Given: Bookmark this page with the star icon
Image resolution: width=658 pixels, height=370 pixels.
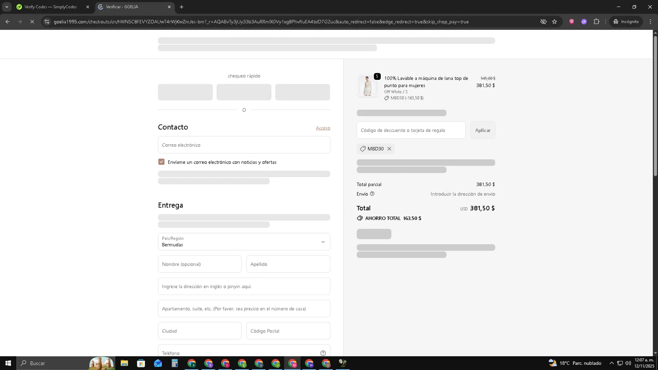Looking at the screenshot, I should [x=554, y=21].
